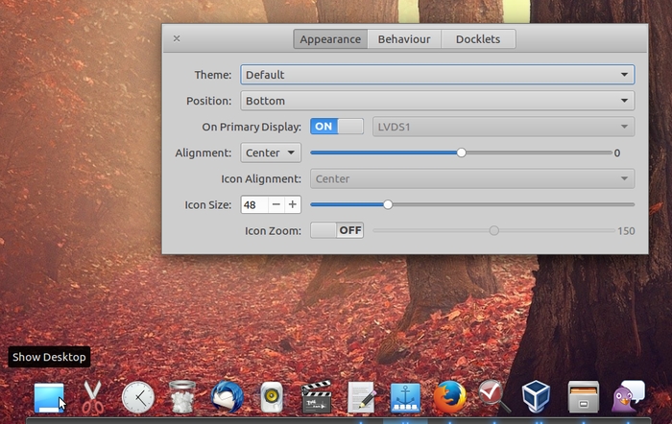Turn off the On Primary Display switch
Viewport: 672px width, 424px height.
point(337,127)
